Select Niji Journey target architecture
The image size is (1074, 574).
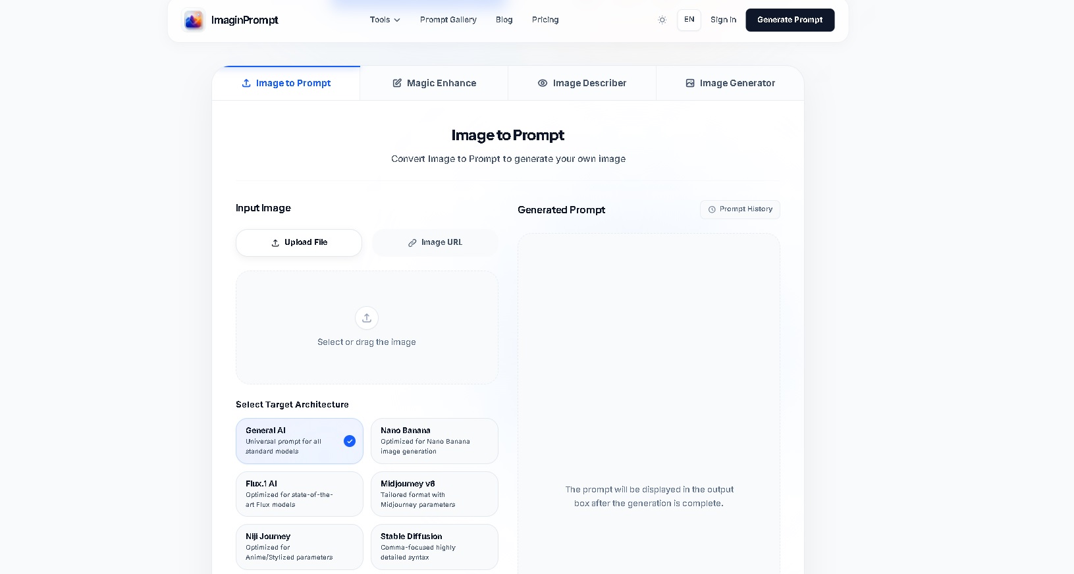(300, 547)
